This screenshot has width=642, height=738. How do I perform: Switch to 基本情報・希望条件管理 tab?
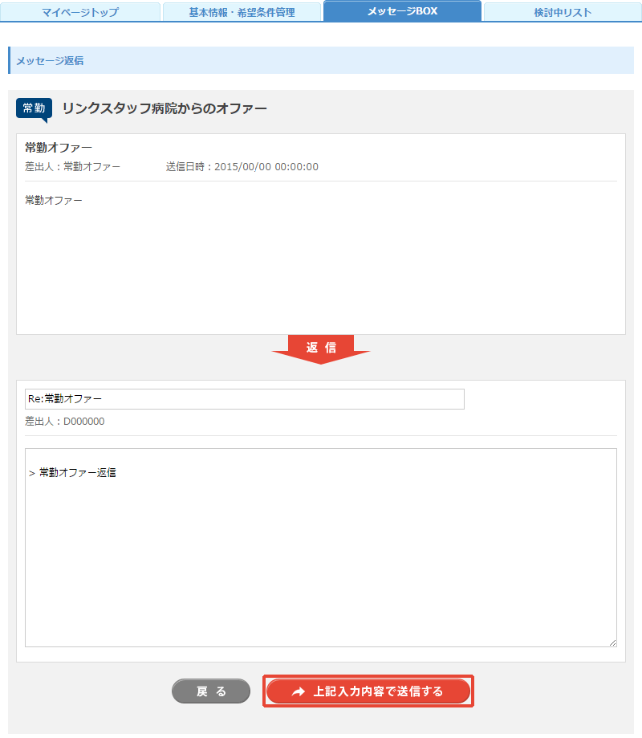(242, 12)
